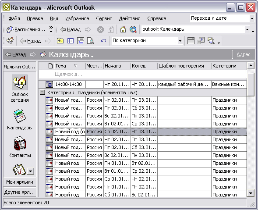Click the recurring appointment icon for 14:00-14:30
258x210 pixels.
[49, 84]
